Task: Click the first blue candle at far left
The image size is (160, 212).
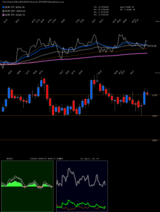Action: [x=3, y=110]
